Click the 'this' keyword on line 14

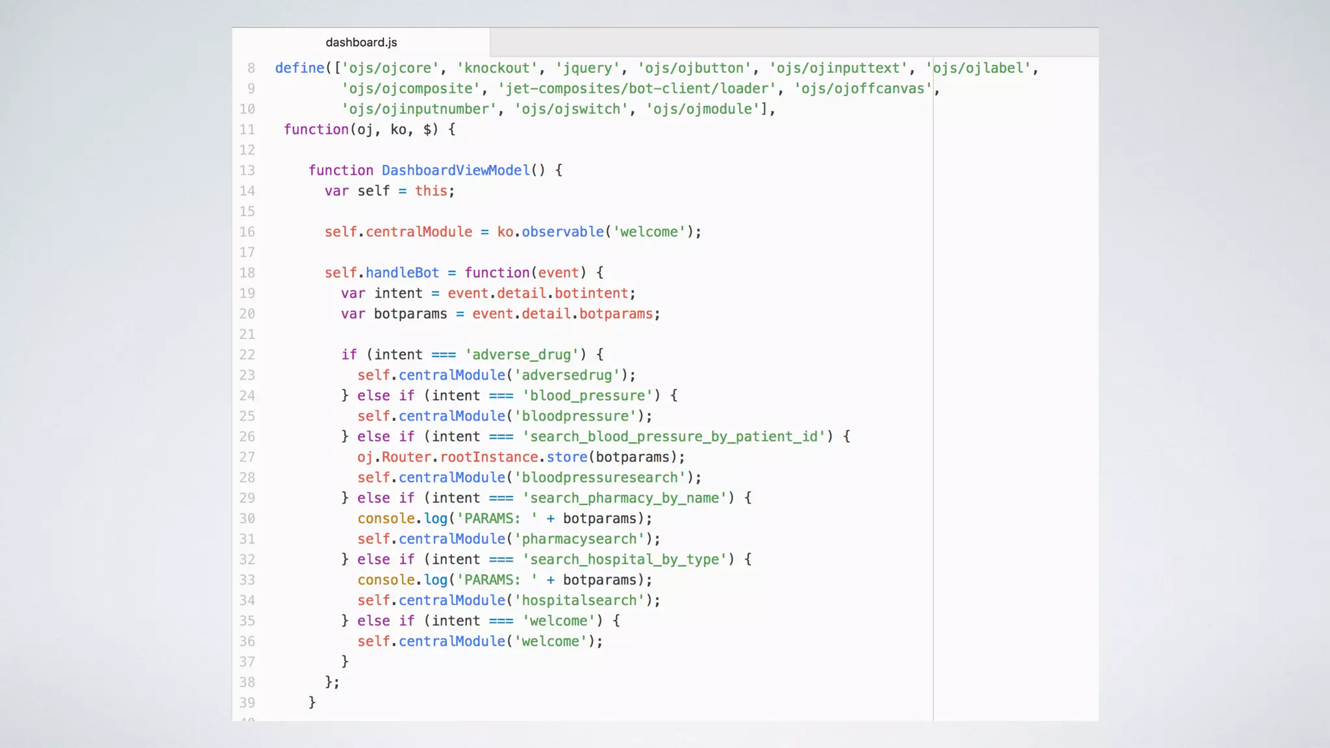click(431, 191)
